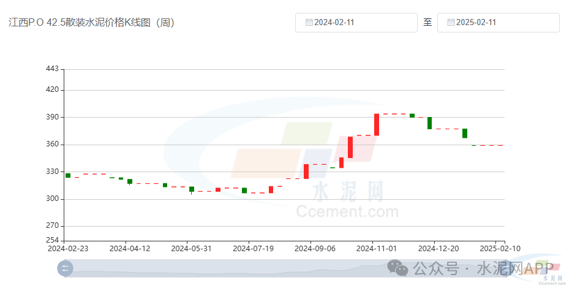The width and height of the screenshot is (572, 291).
Task: Click the 2024-11-01 x-axis date label
Action: pyautogui.click(x=376, y=249)
